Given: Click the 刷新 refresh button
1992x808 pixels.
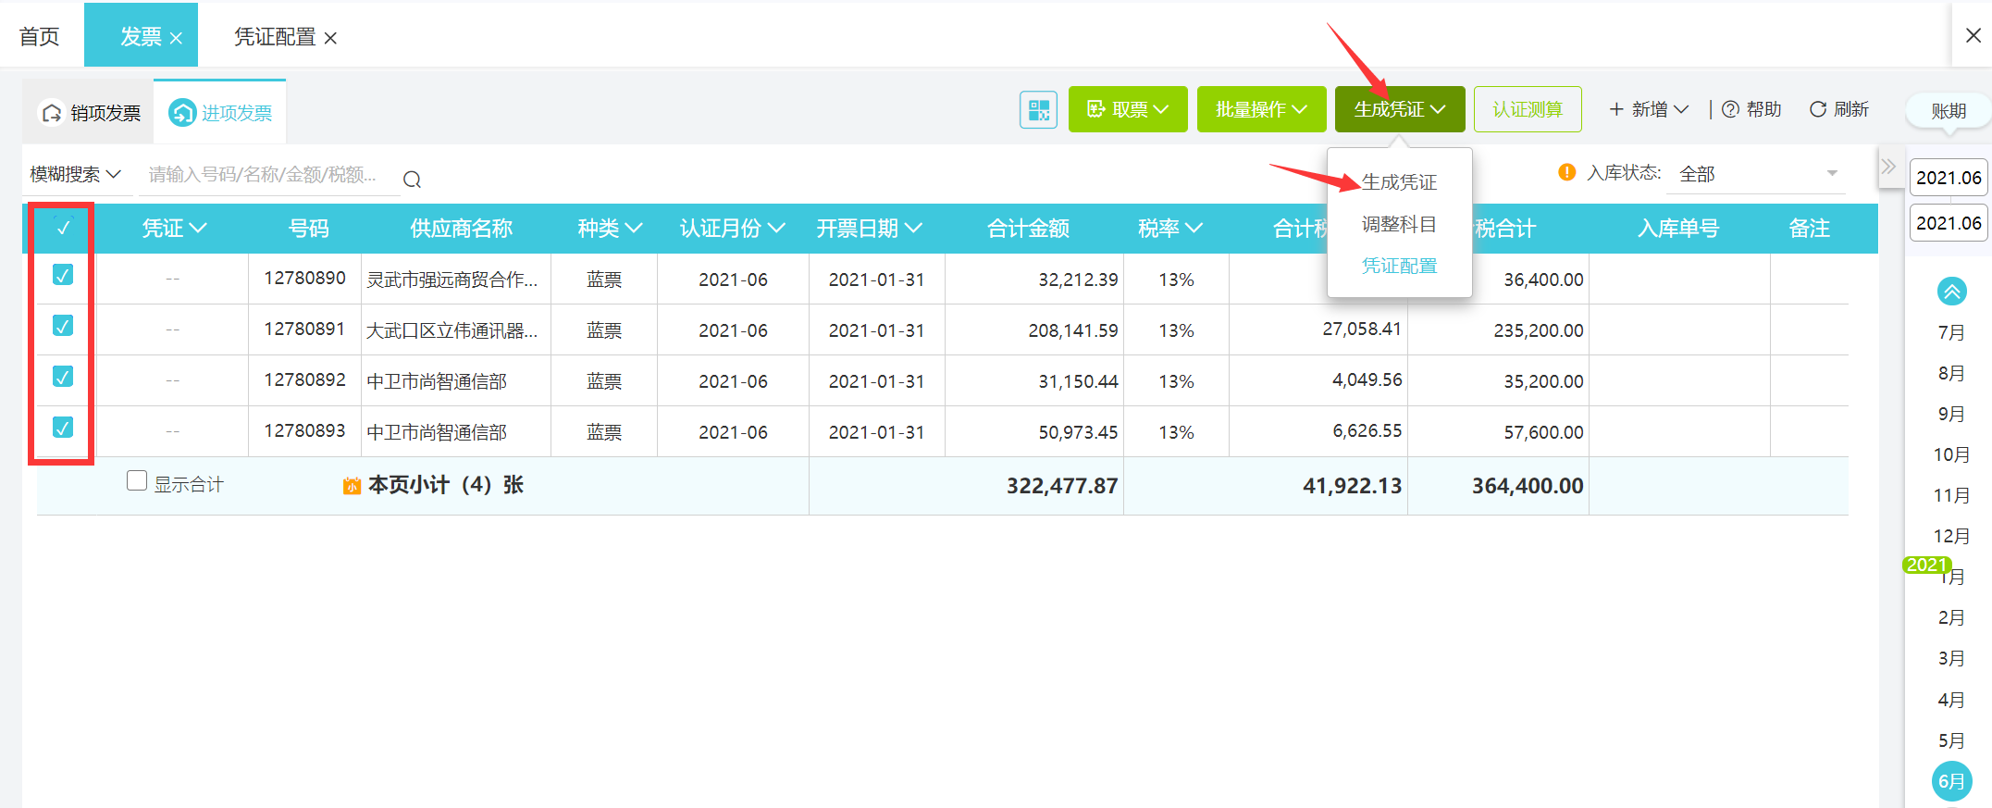Looking at the screenshot, I should tap(1839, 109).
